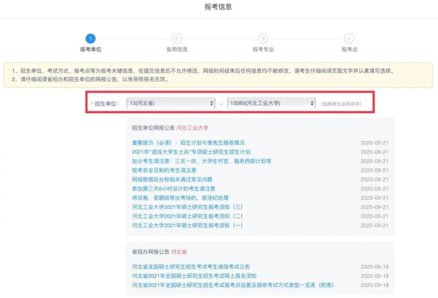Screen dimensions: 438x298
Task: Click step circle 2 above 备用信息
Action: [x=176, y=38]
